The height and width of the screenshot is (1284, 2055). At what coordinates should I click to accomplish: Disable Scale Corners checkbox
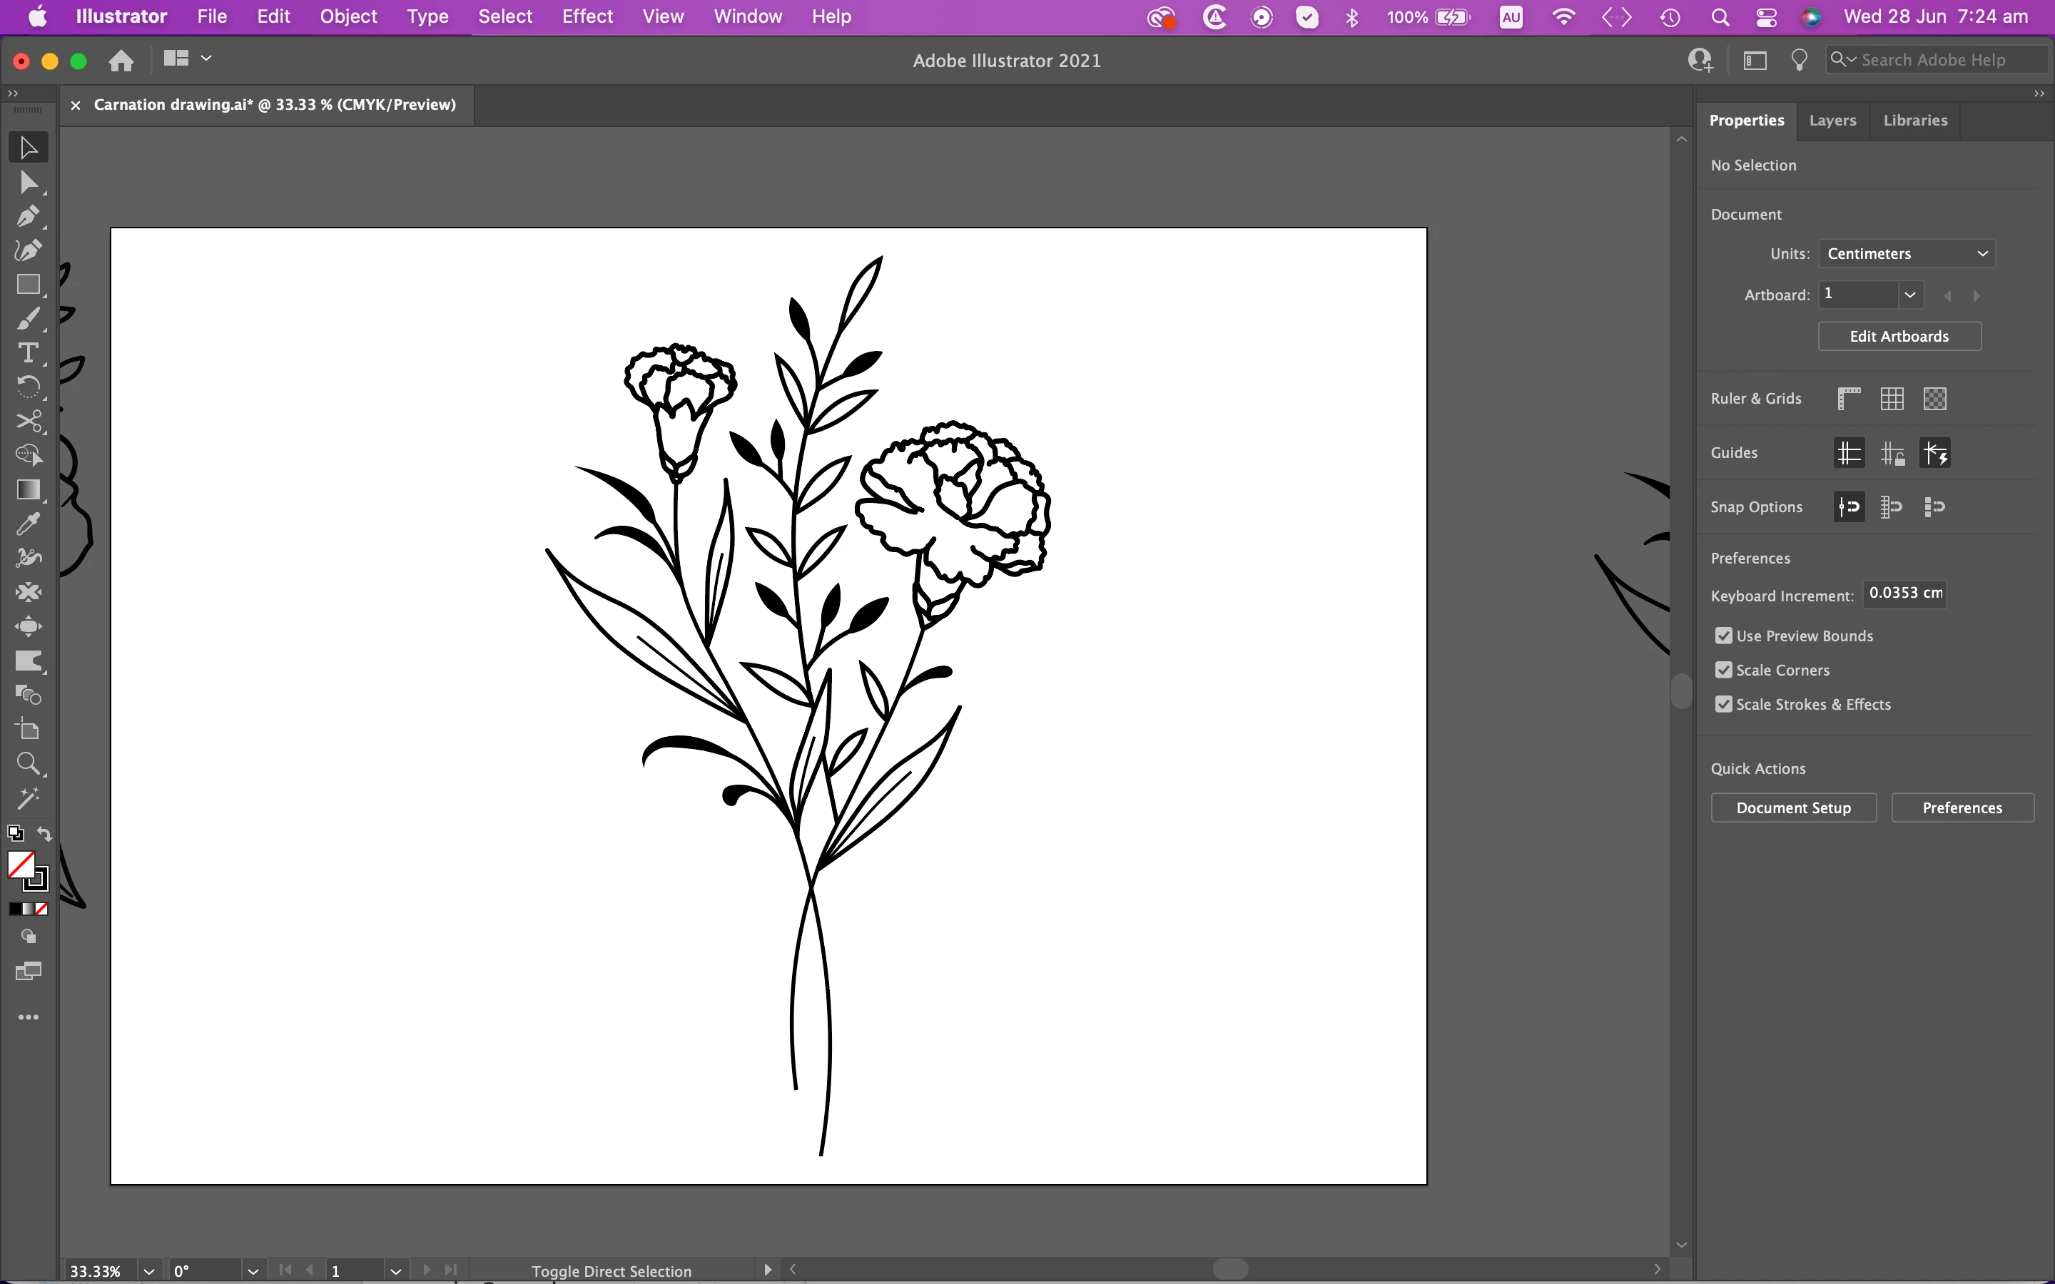click(1723, 670)
